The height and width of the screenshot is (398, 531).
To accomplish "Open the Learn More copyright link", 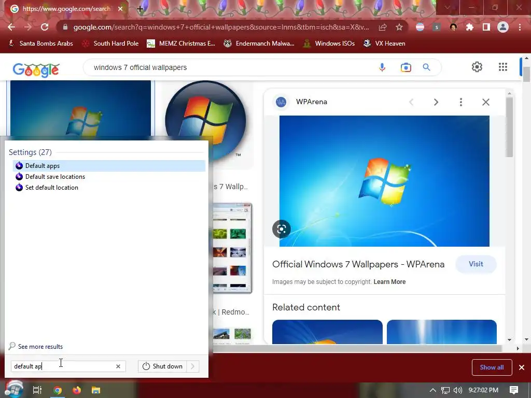I will (x=389, y=281).
